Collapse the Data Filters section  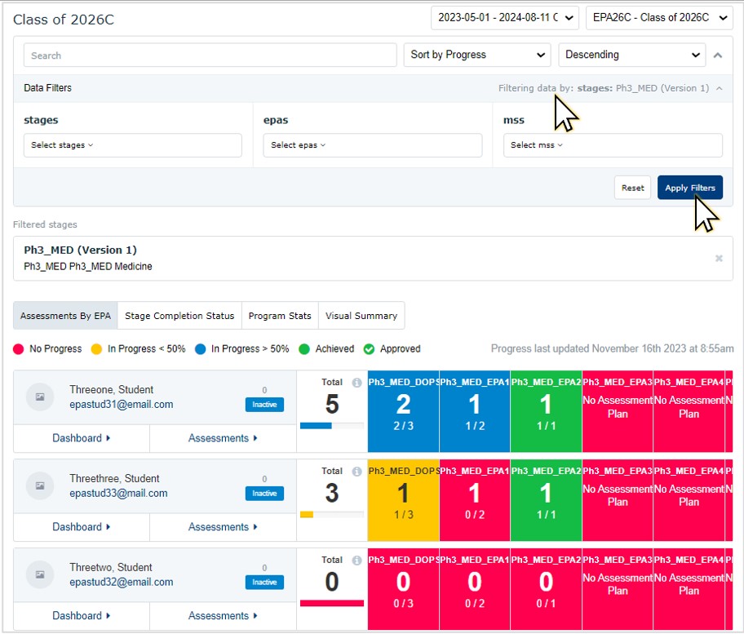coord(720,88)
